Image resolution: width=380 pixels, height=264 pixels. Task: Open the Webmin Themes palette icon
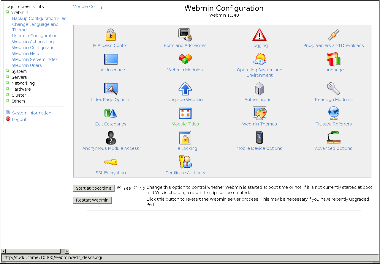coord(259,114)
